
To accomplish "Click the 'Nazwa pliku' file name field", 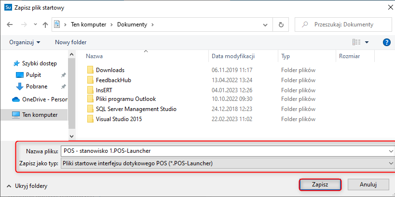I will (225, 151).
